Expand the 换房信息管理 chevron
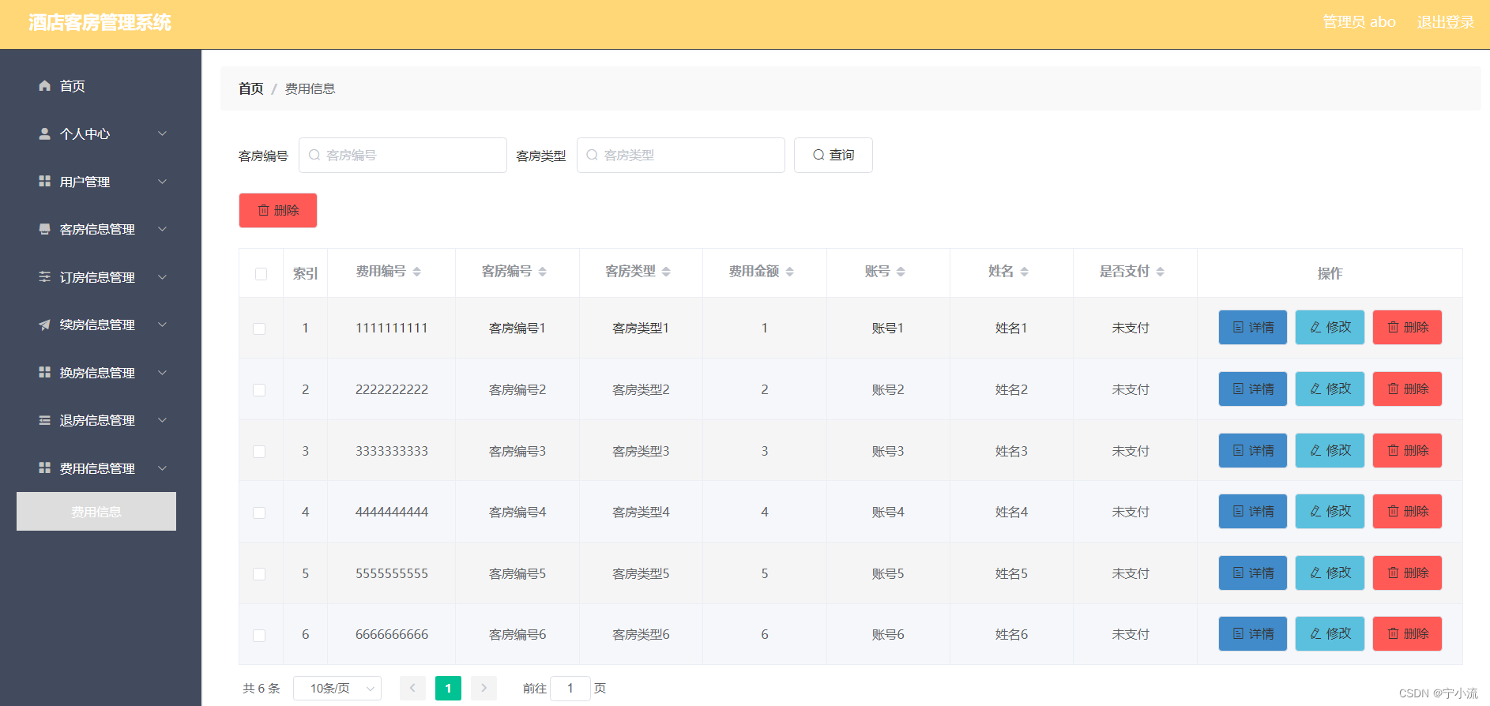Screen dimensions: 1490x706 point(162,372)
